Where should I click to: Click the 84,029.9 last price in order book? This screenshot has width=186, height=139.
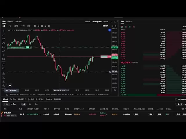tap(125, 63)
